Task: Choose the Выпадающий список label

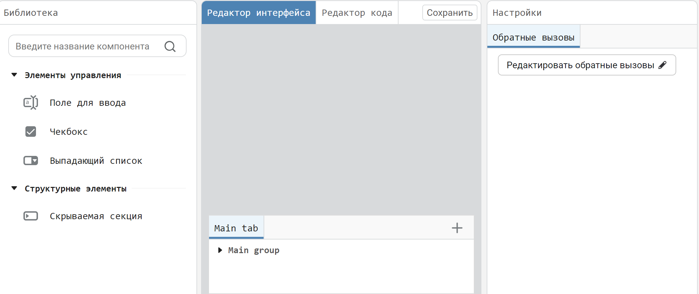Action: point(96,161)
